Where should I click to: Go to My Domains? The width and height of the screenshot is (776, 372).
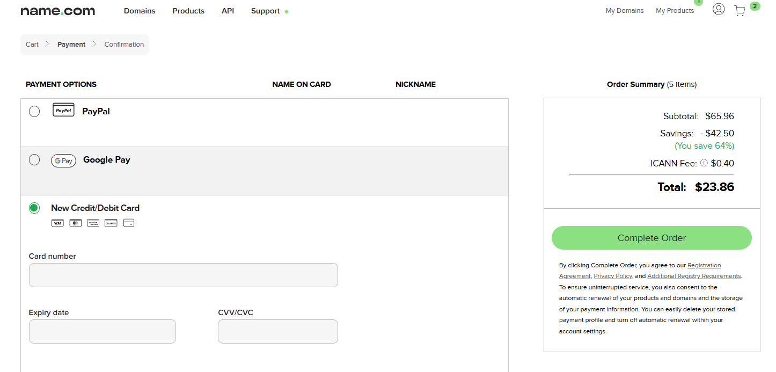625,11
